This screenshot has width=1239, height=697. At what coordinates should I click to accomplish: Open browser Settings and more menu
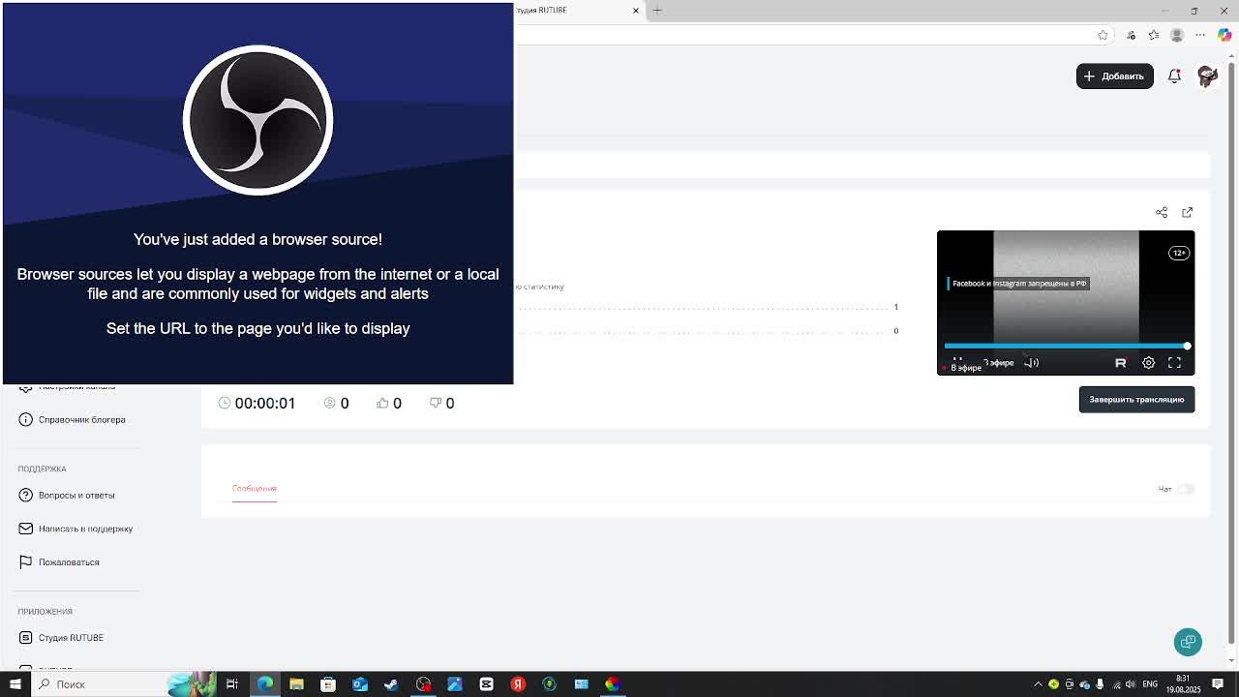(1200, 35)
